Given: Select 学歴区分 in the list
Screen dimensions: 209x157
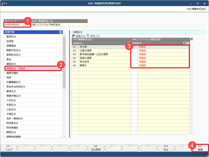Looking at the screenshot, I should [x=33, y=105].
